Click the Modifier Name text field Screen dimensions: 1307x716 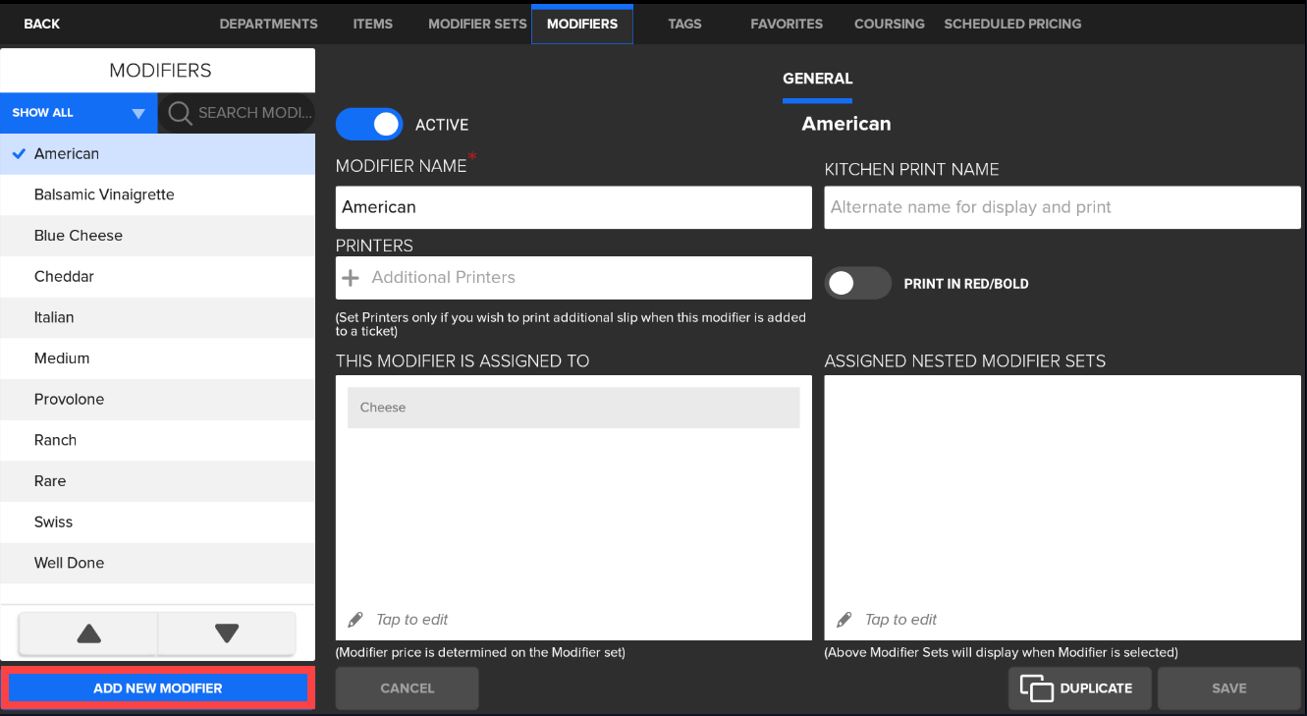(x=573, y=207)
